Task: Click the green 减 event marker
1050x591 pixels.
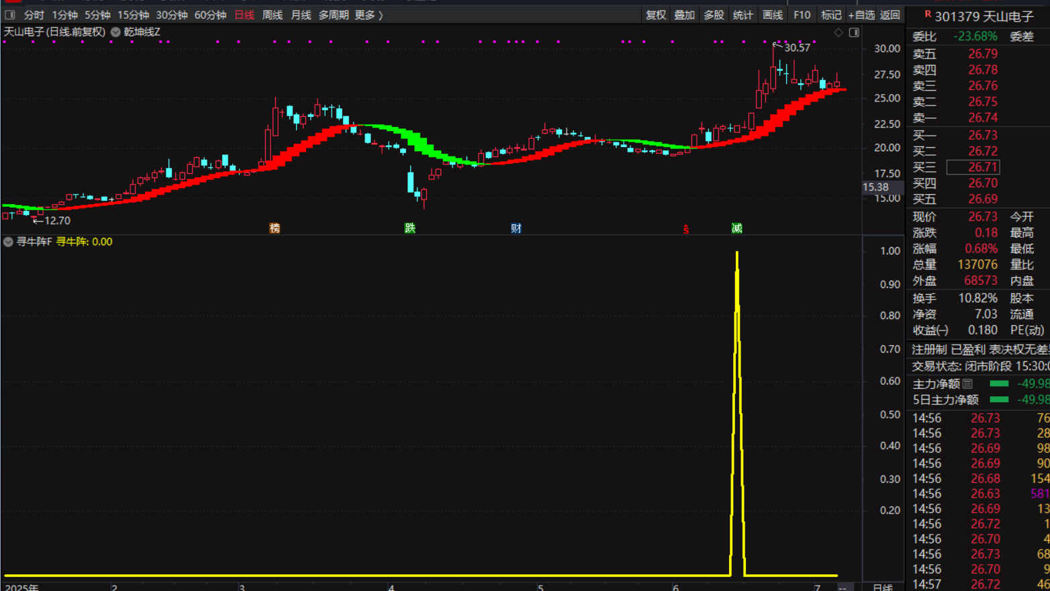Action: [736, 228]
